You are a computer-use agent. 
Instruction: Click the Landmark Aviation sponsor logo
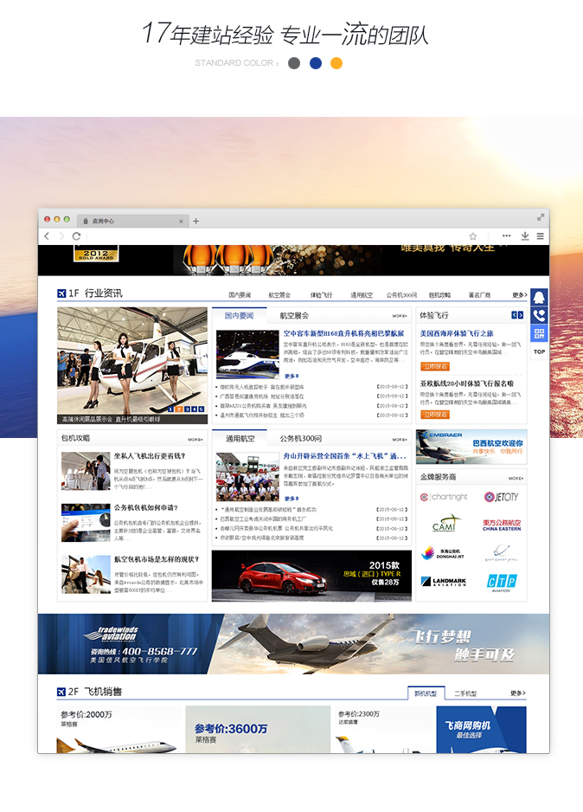coord(444,582)
